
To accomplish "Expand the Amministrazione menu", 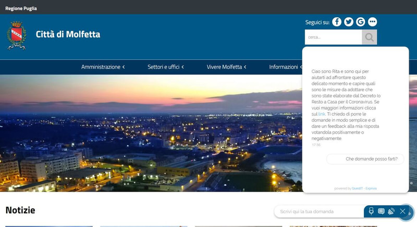I will click(x=103, y=67).
